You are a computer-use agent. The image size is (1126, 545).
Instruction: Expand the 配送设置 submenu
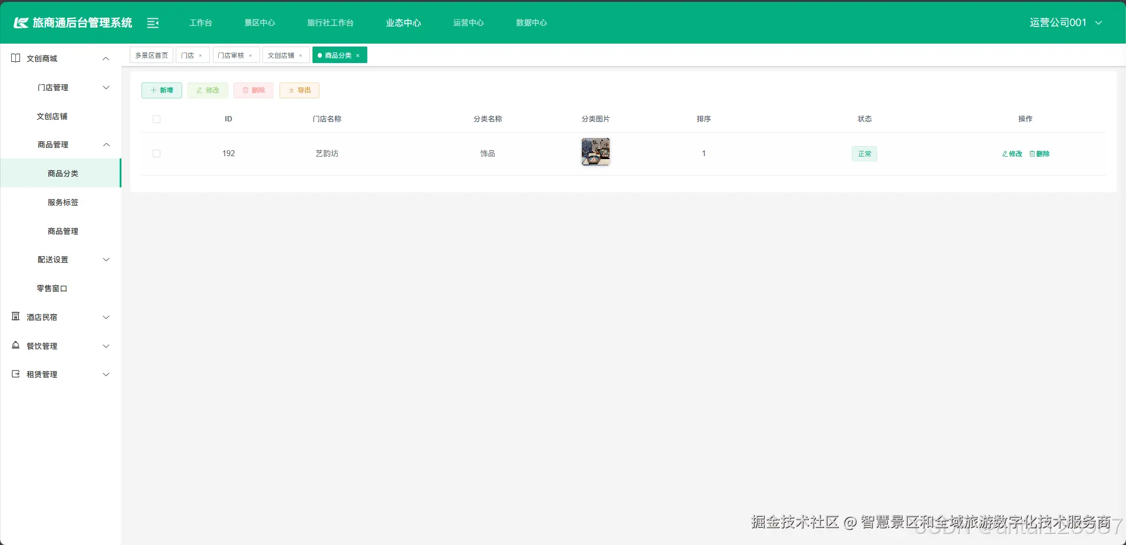tap(106, 259)
